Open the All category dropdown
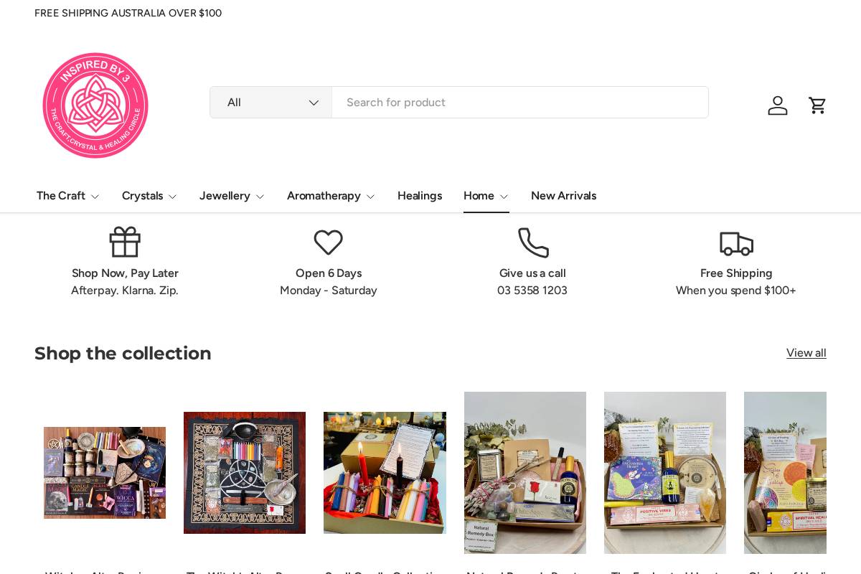The height and width of the screenshot is (574, 861). pos(270,103)
